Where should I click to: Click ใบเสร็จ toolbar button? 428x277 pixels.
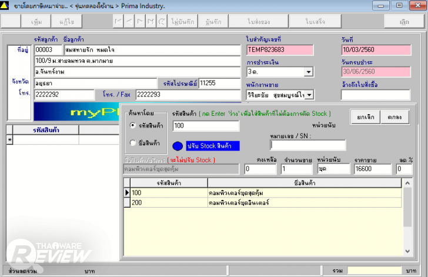315,22
